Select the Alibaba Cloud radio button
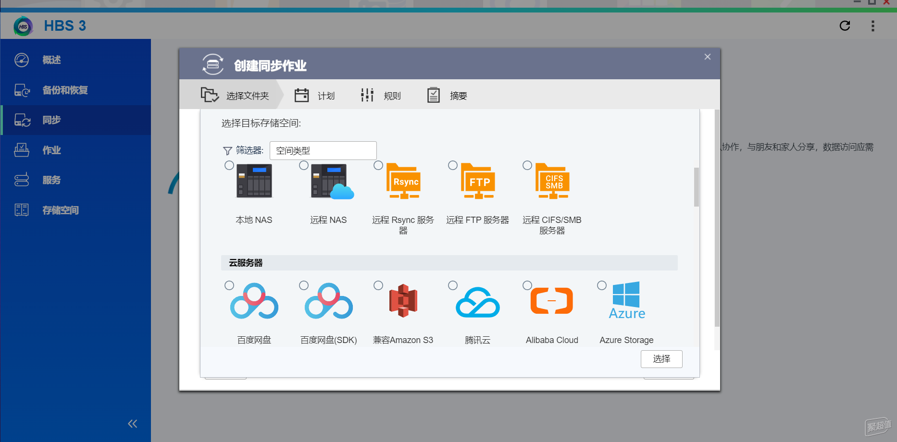This screenshot has width=897, height=442. [527, 285]
